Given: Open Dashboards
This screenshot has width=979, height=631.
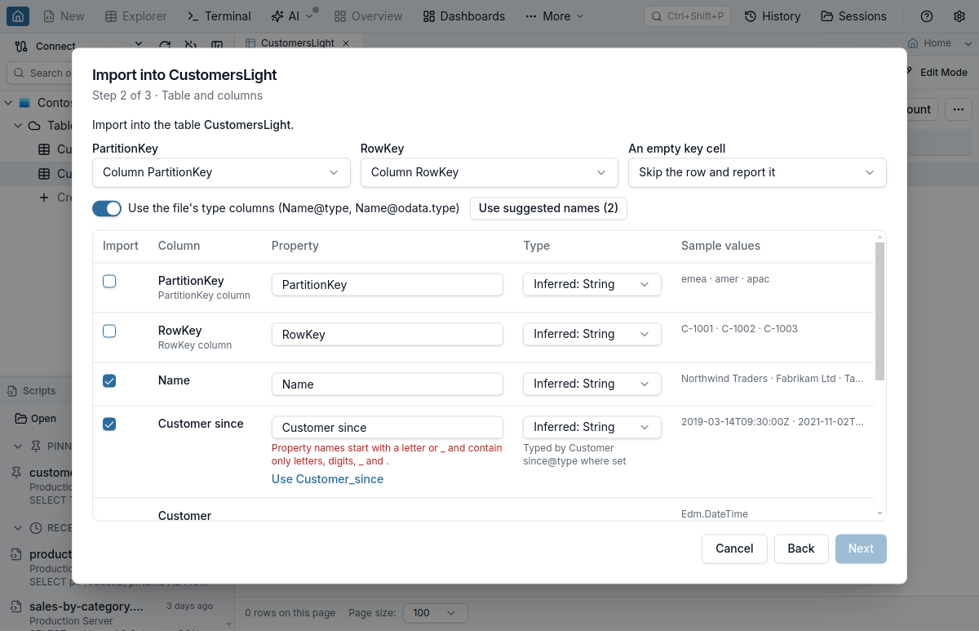Looking at the screenshot, I should pos(464,16).
